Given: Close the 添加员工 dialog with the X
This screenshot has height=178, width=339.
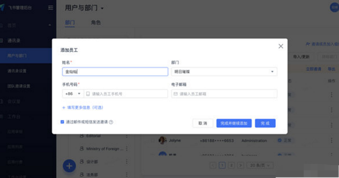Looking at the screenshot, I should (281, 46).
